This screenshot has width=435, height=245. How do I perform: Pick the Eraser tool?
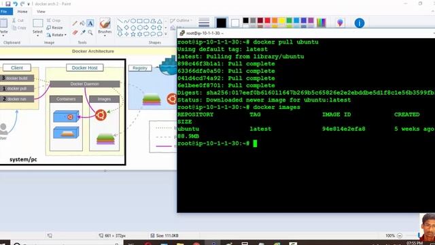point(75,33)
